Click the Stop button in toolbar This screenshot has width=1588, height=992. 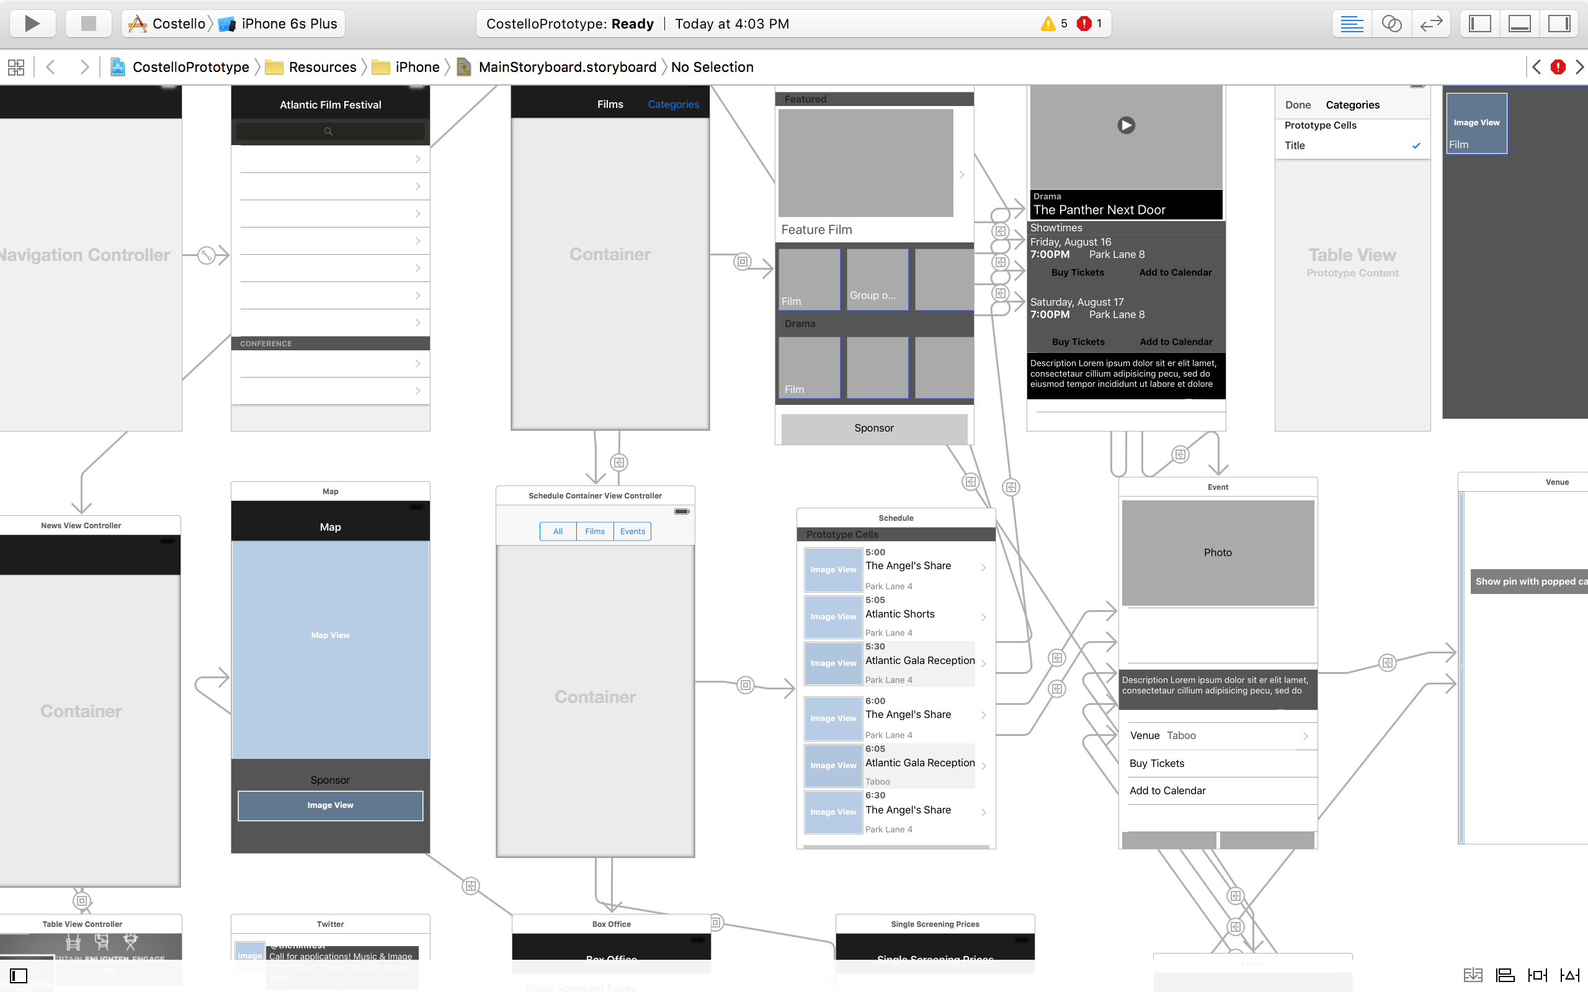click(x=88, y=24)
